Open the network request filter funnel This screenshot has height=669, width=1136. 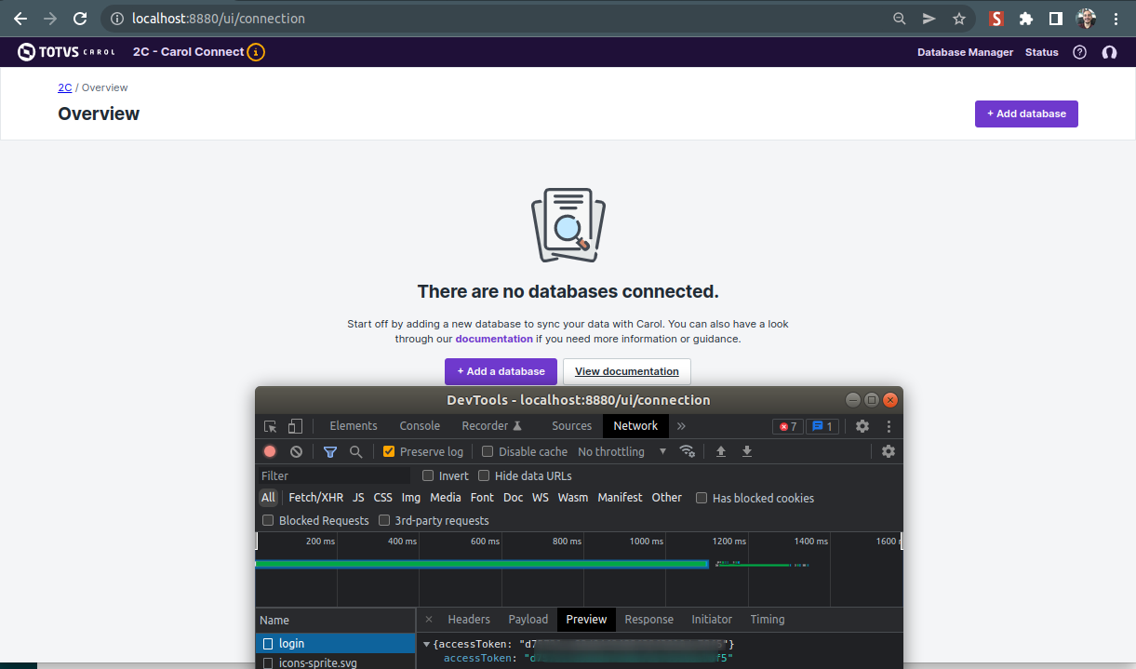[x=329, y=451]
